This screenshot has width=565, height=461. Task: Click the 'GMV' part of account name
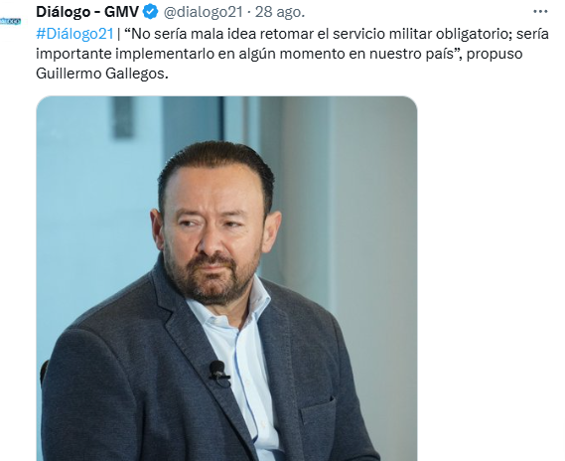click(x=121, y=12)
